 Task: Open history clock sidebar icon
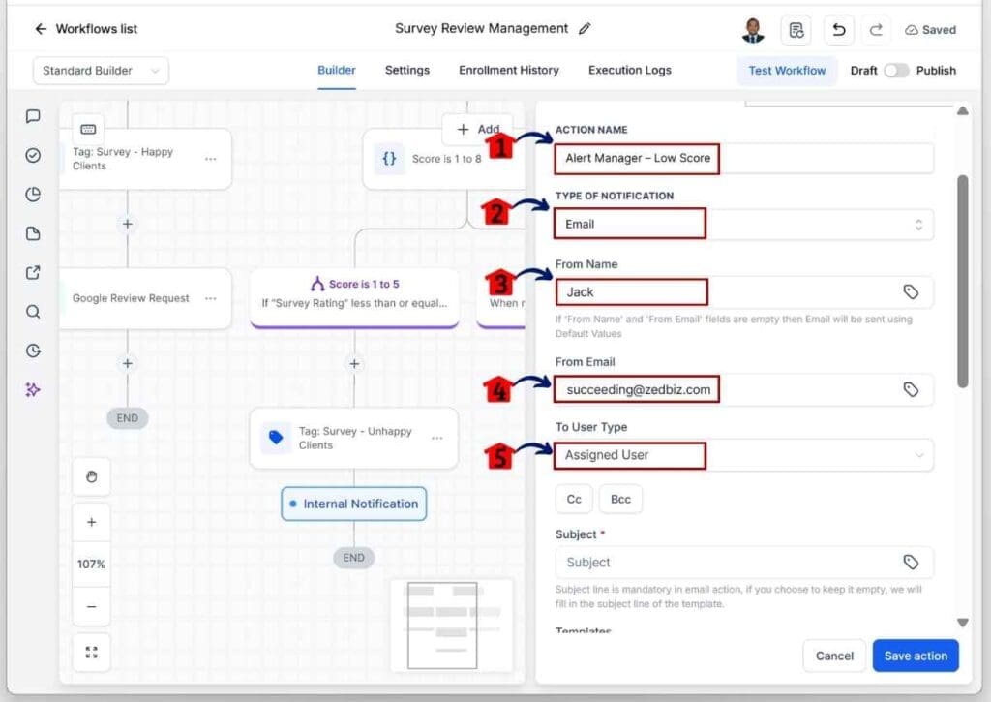pyautogui.click(x=33, y=351)
